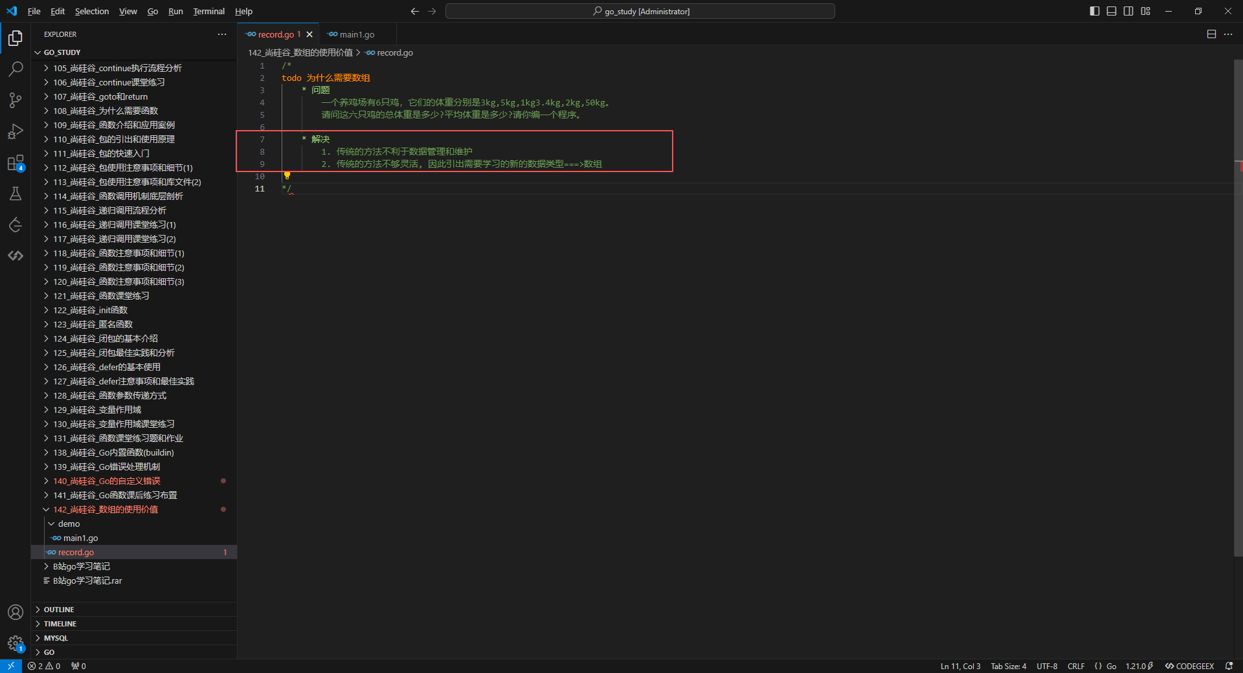The image size is (1243, 673).
Task: Open the Accounts menu icon
Action: tap(16, 612)
